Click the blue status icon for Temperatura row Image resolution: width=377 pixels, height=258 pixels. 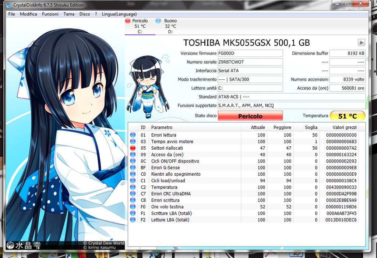[133, 187]
